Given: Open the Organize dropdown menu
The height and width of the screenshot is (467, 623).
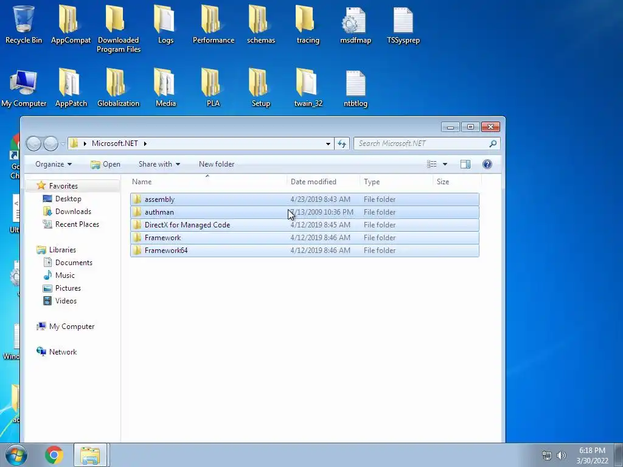Looking at the screenshot, I should [x=54, y=164].
